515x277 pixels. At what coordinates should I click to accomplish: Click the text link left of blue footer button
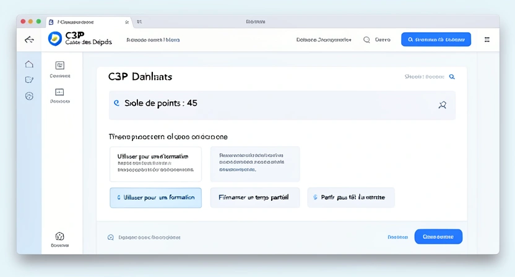click(398, 237)
